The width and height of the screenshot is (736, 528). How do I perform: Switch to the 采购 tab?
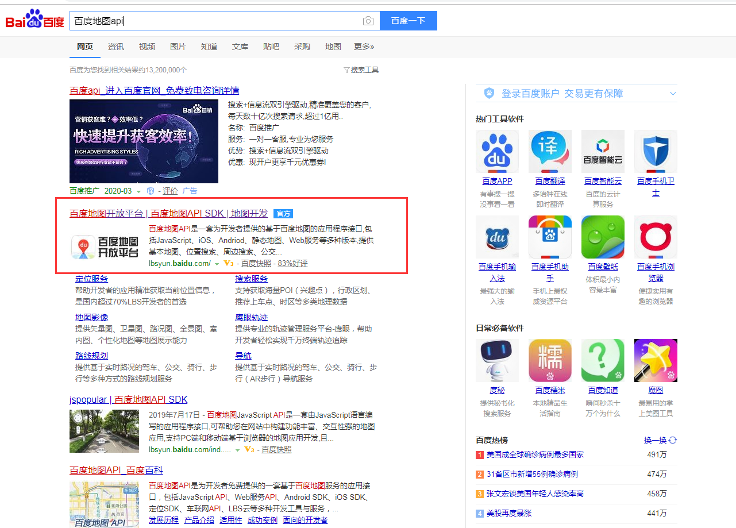[302, 47]
